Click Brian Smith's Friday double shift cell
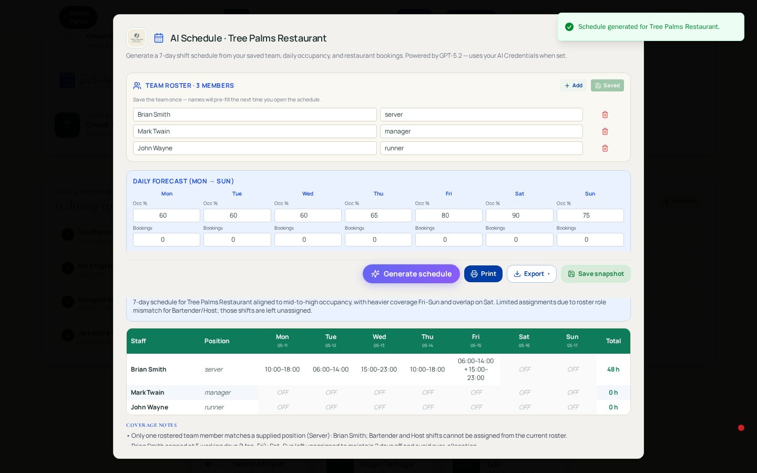The width and height of the screenshot is (757, 473). pos(476,369)
